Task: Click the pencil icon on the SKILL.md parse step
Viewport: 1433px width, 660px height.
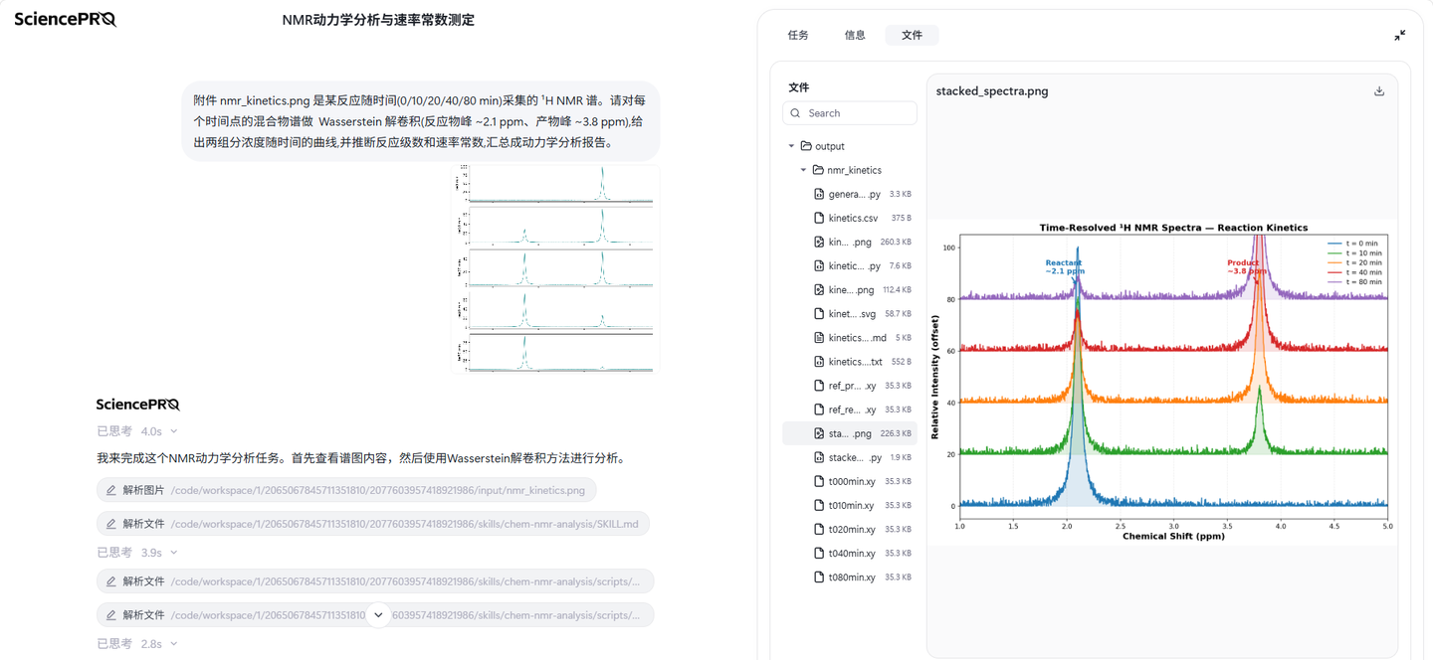Action: coord(111,524)
